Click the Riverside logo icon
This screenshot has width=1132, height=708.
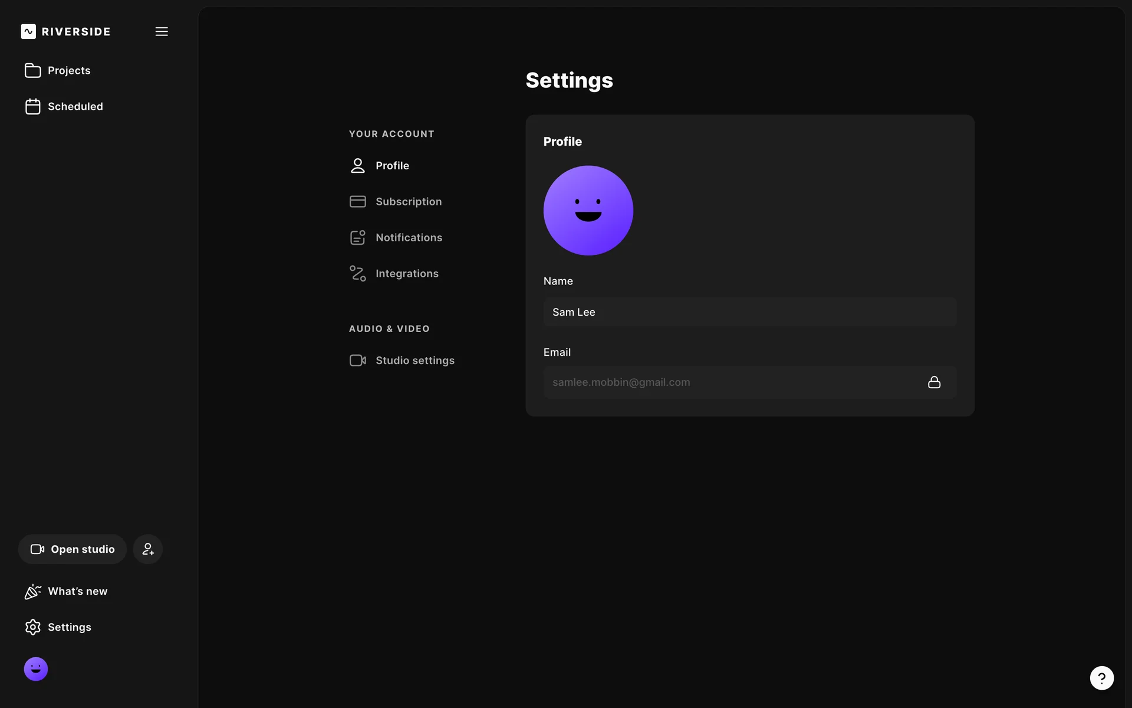click(28, 31)
